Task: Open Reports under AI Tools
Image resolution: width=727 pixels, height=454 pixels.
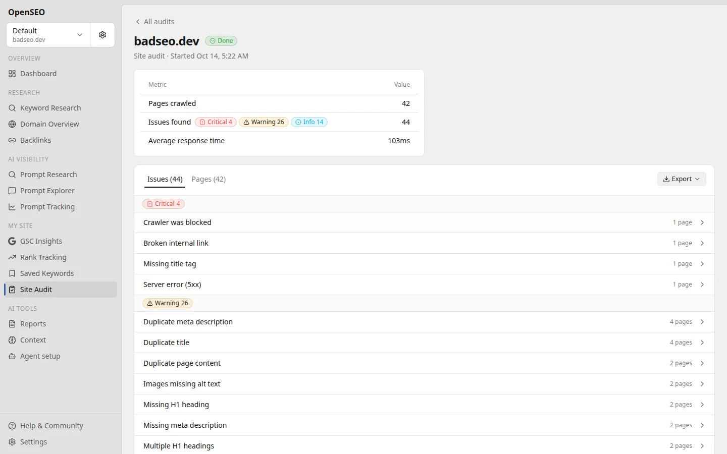Action: 61,324
